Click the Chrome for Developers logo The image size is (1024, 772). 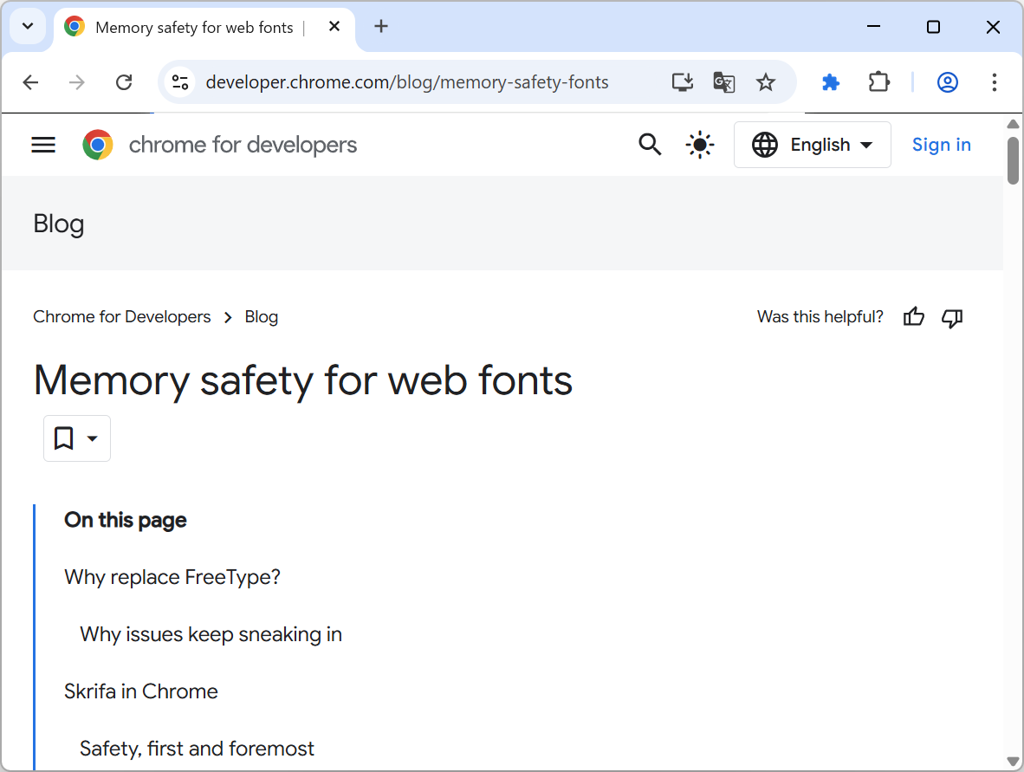[98, 144]
